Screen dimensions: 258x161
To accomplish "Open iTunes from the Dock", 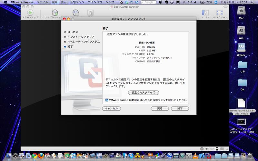I will [x=73, y=156].
